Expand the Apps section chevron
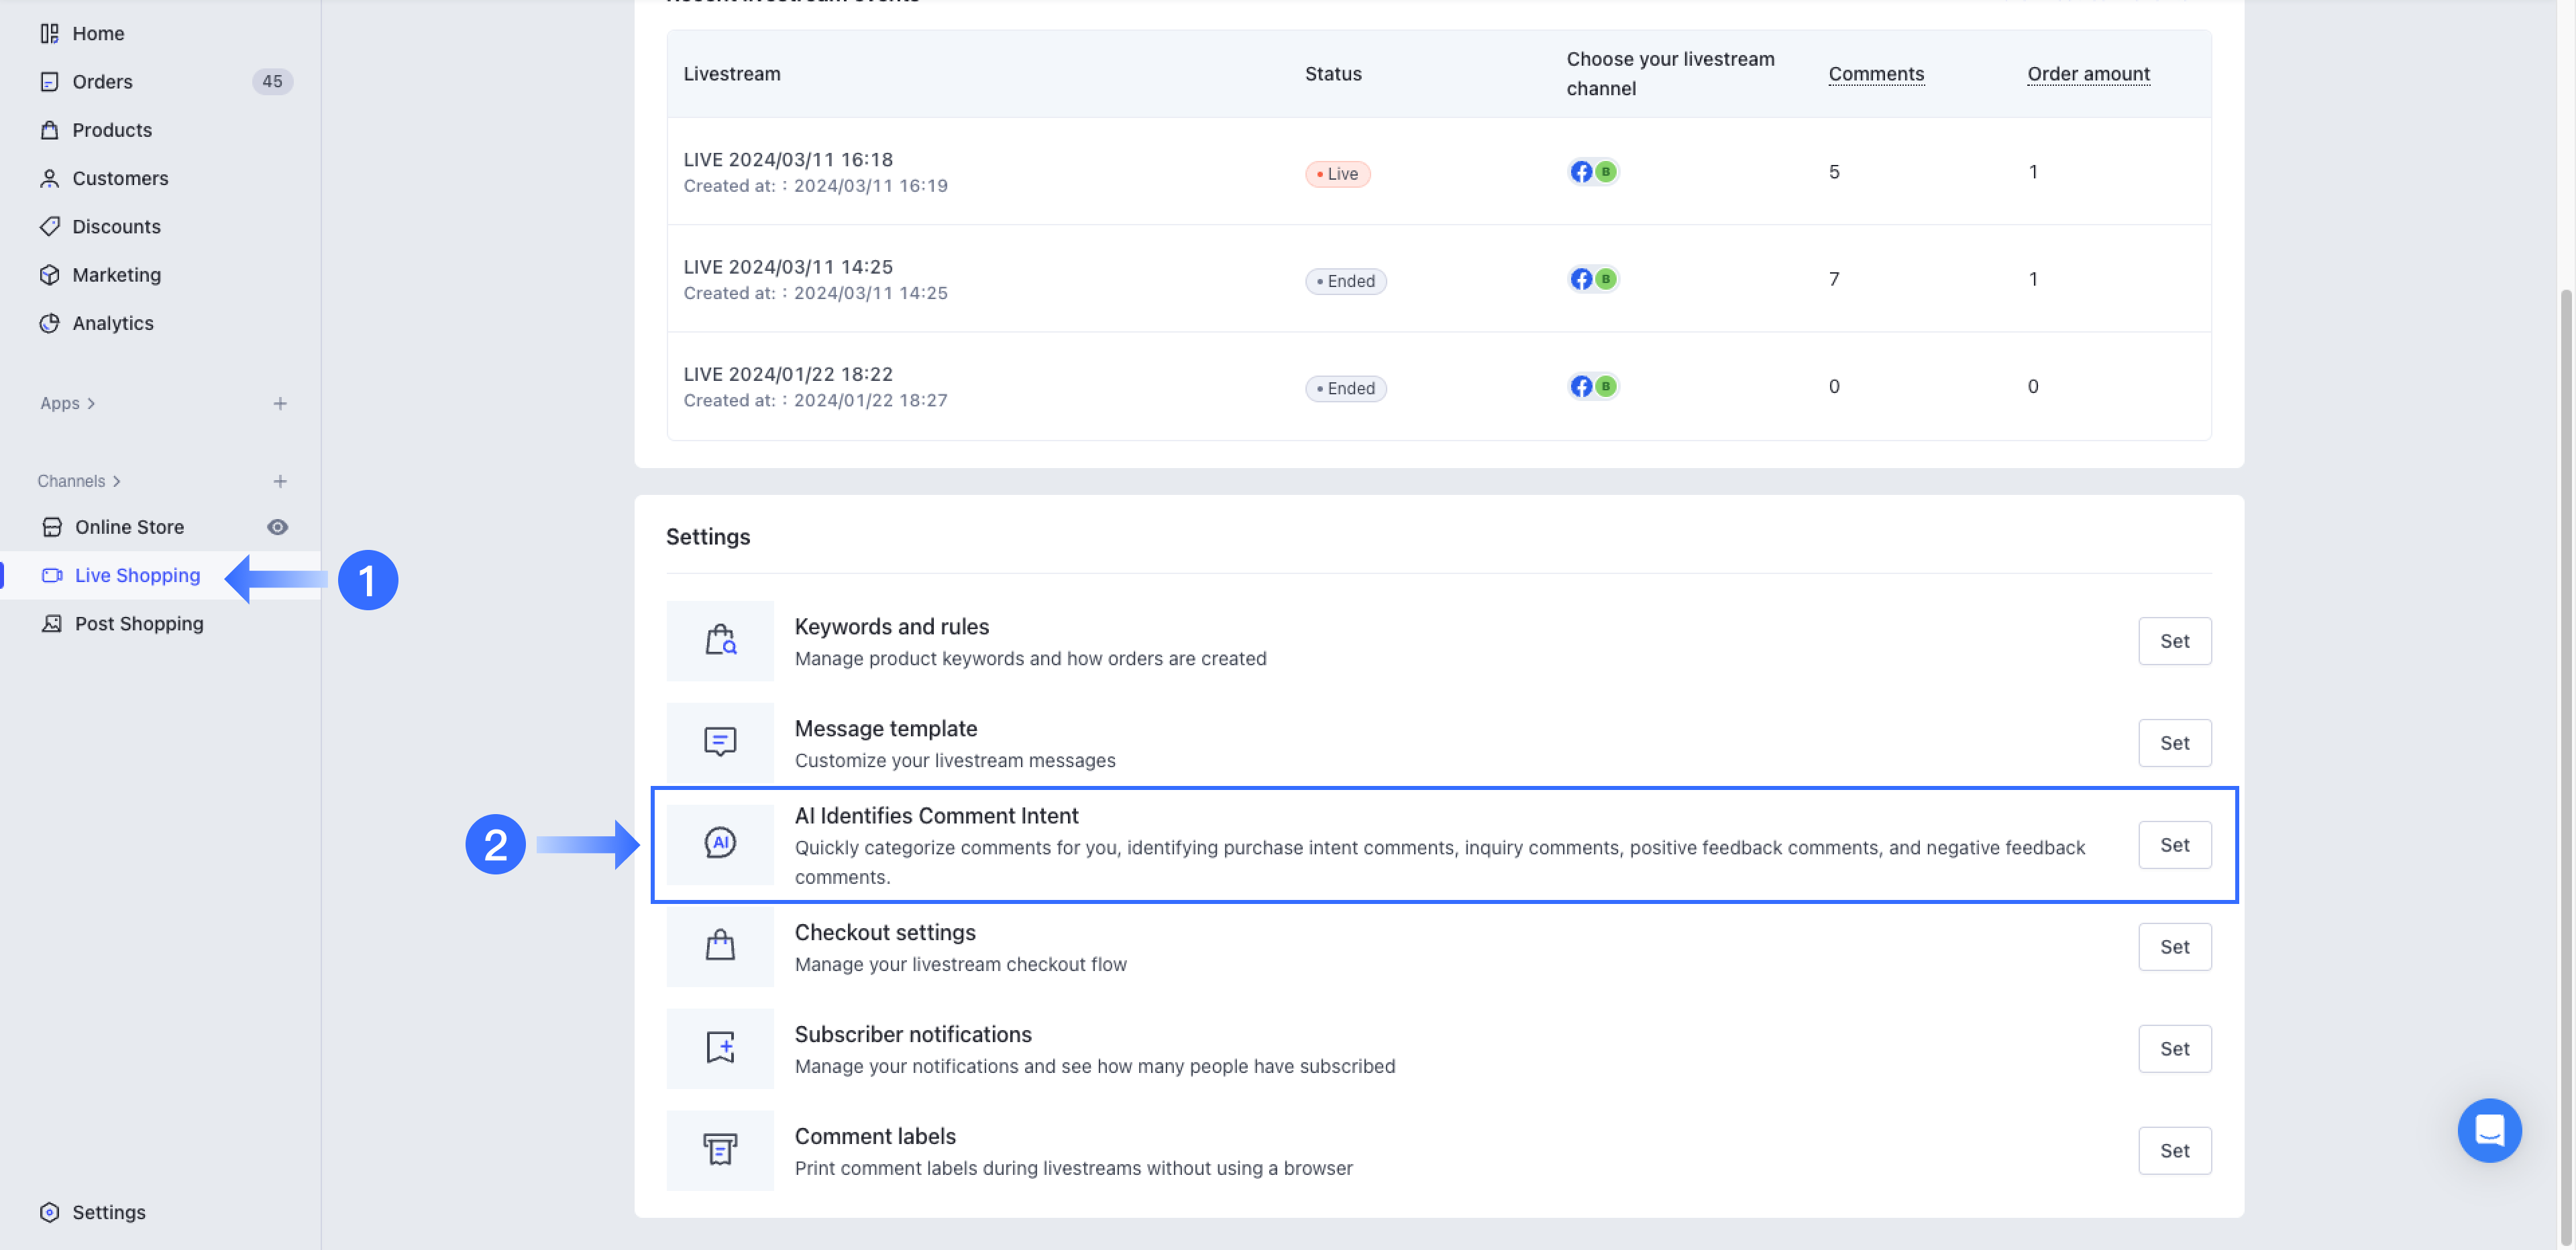Screen dimensions: 2576x1250 tap(91, 403)
